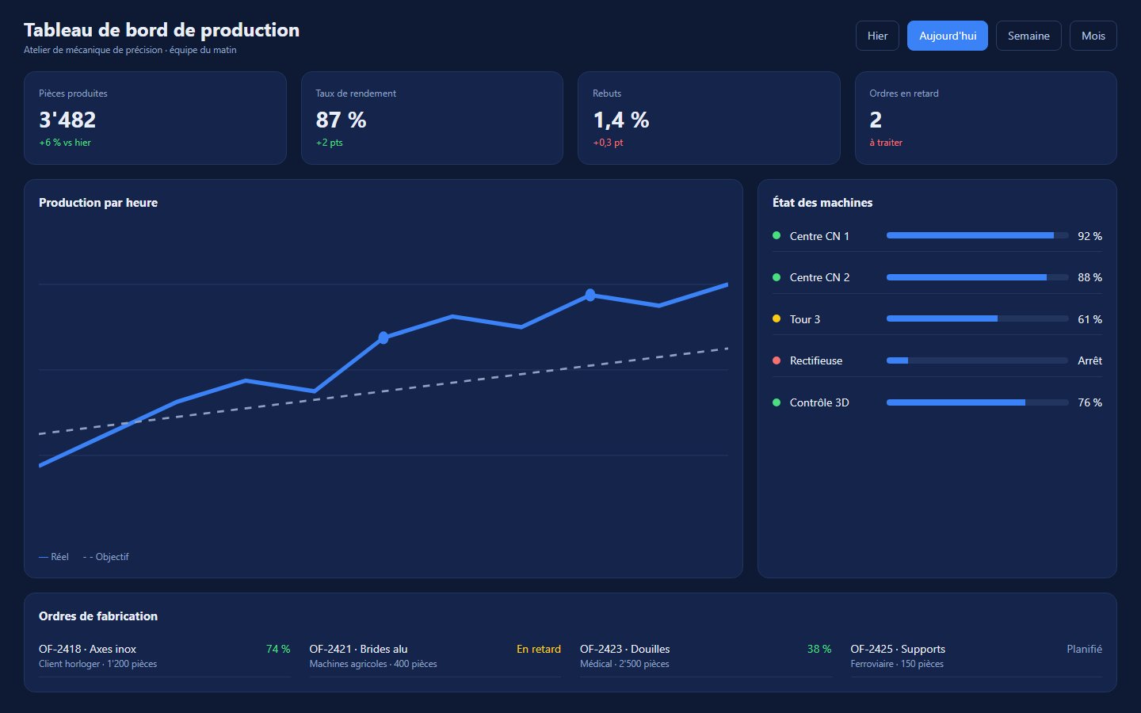Click the red status dot for Rectifieuse
This screenshot has width=1141, height=713.
[x=777, y=360]
